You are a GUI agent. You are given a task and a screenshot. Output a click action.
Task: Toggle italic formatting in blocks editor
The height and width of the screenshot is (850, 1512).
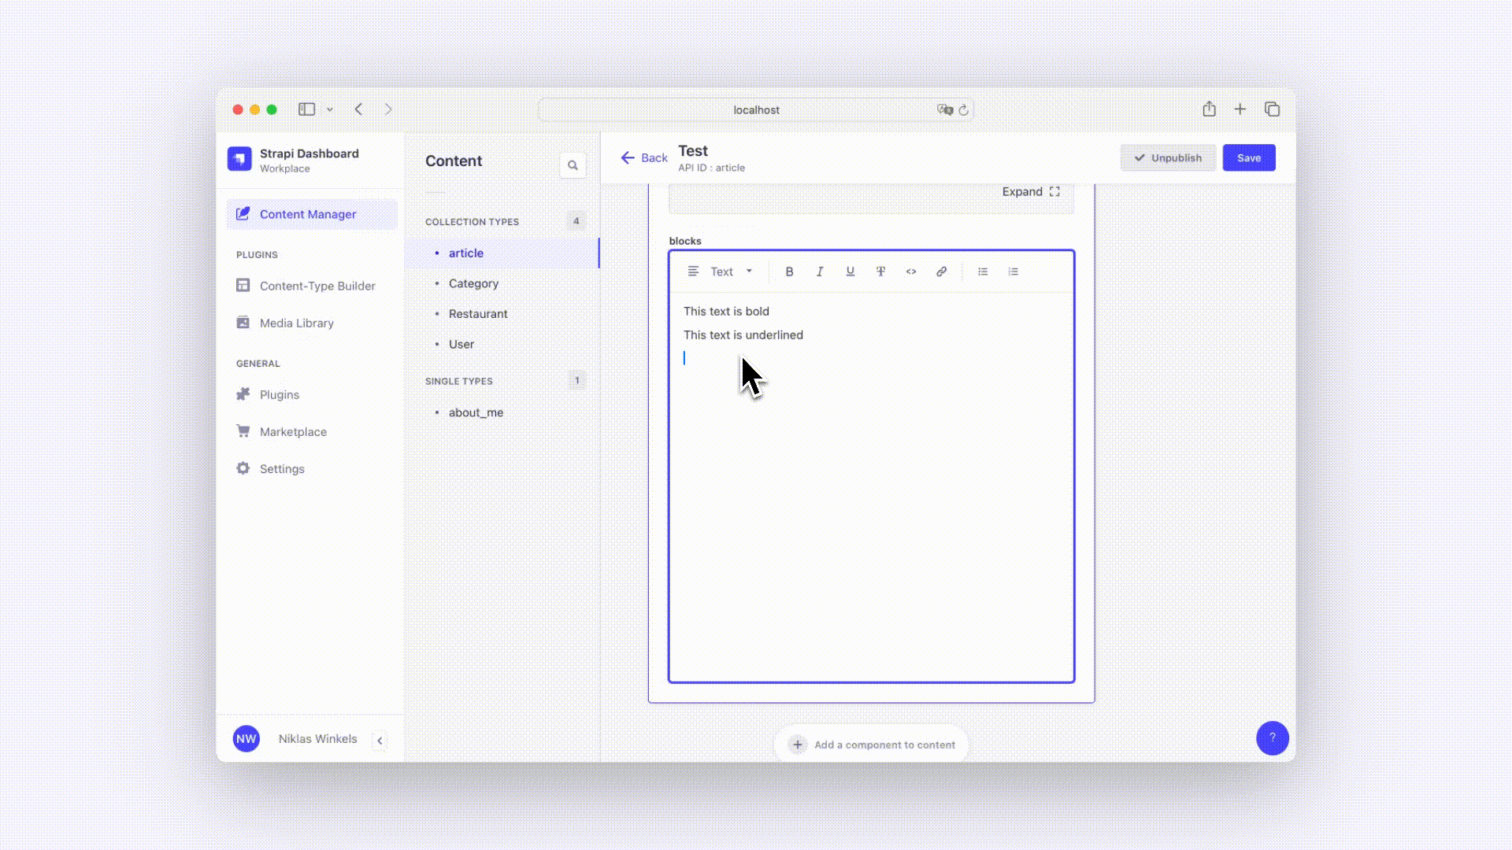[820, 272]
